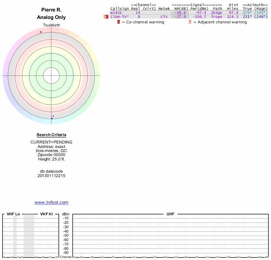Click the UHF chart heading
Image resolution: width=271 pixels, height=260 pixels.
click(170, 214)
